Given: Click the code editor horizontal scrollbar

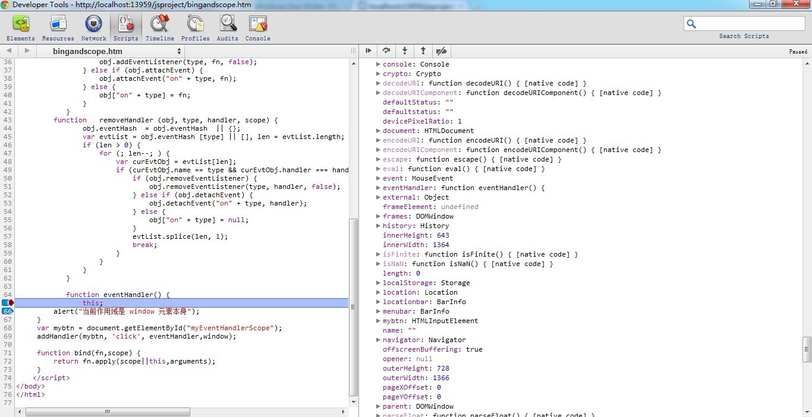Looking at the screenshot, I should click(108, 412).
